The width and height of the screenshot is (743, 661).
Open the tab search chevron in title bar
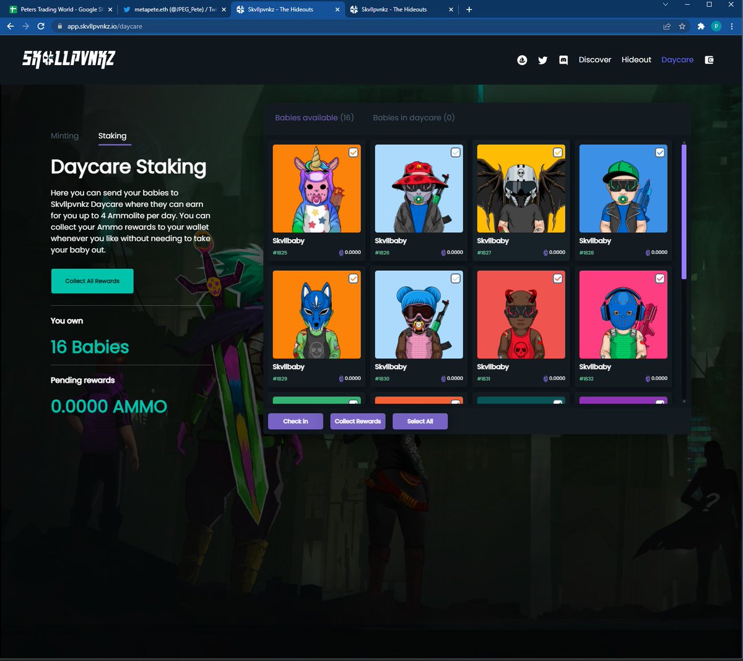click(x=666, y=4)
